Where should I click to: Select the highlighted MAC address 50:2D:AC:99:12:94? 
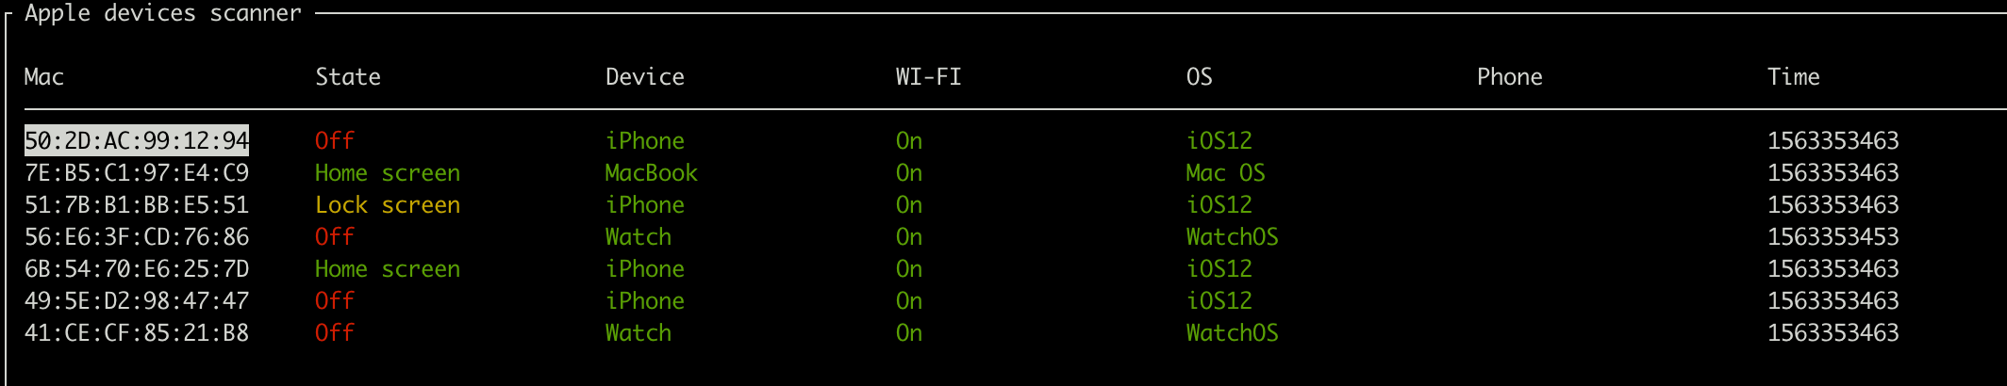pos(137,140)
